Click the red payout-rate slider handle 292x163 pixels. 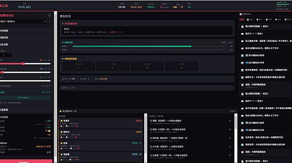click(23, 64)
